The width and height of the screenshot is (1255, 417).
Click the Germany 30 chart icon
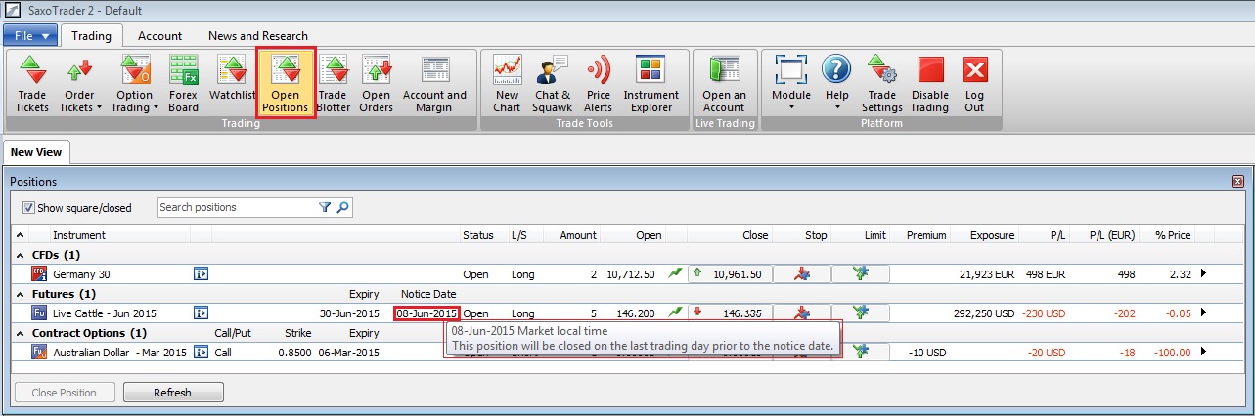[675, 274]
